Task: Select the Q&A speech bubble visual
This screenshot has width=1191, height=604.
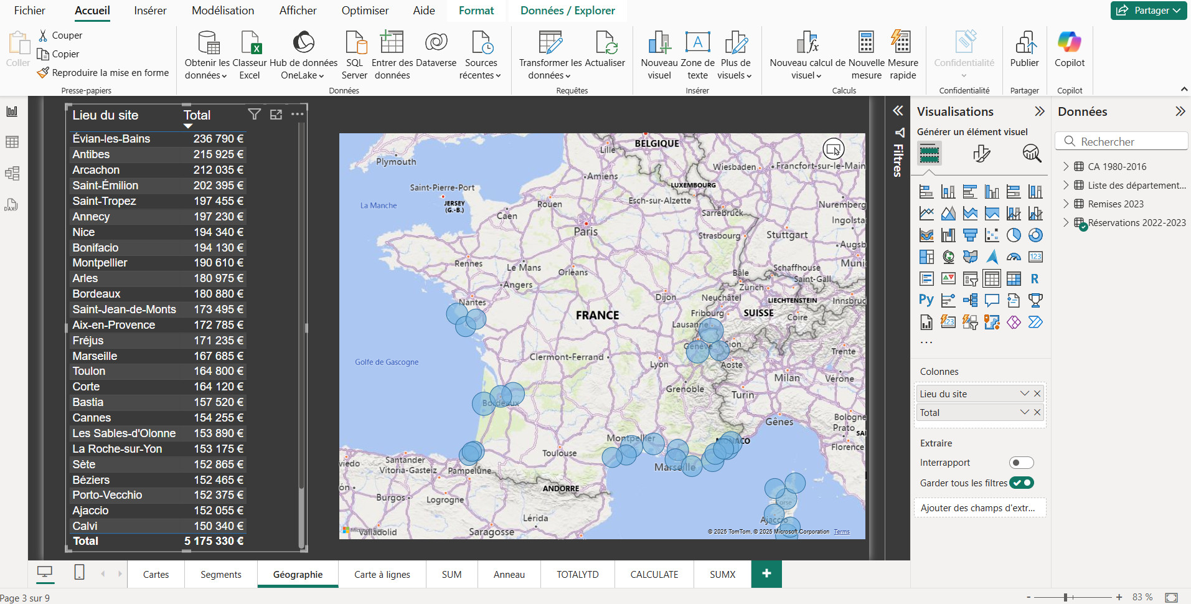Action: [x=992, y=301]
